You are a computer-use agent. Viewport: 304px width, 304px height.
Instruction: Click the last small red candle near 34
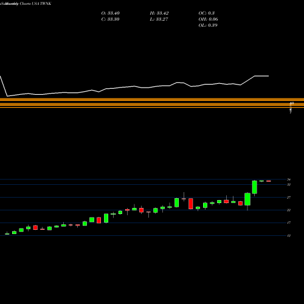pyautogui.click(x=269, y=181)
